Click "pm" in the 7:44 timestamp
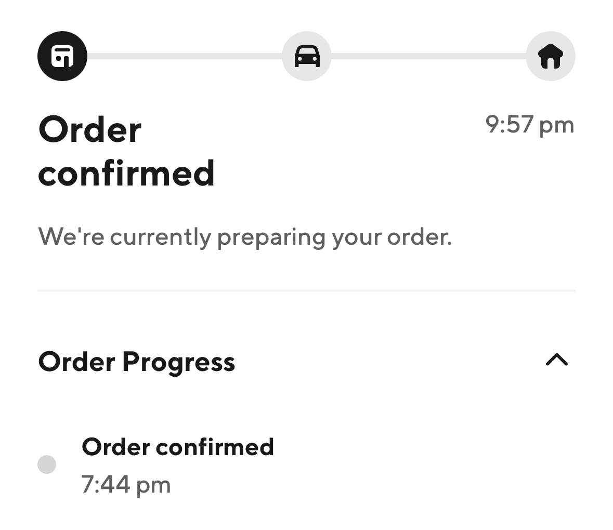 coord(153,486)
